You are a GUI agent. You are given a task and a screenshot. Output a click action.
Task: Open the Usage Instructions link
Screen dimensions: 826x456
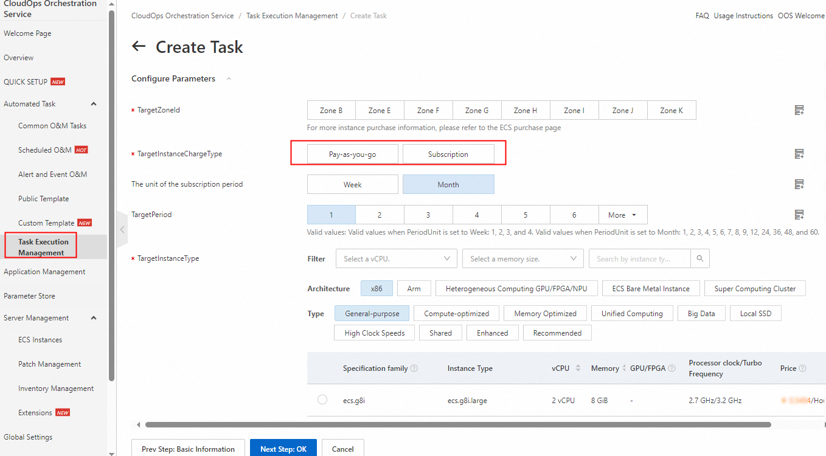coord(743,16)
